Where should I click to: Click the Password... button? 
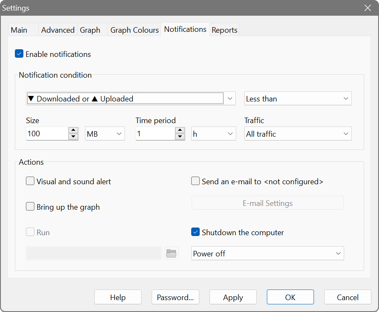pos(175,297)
